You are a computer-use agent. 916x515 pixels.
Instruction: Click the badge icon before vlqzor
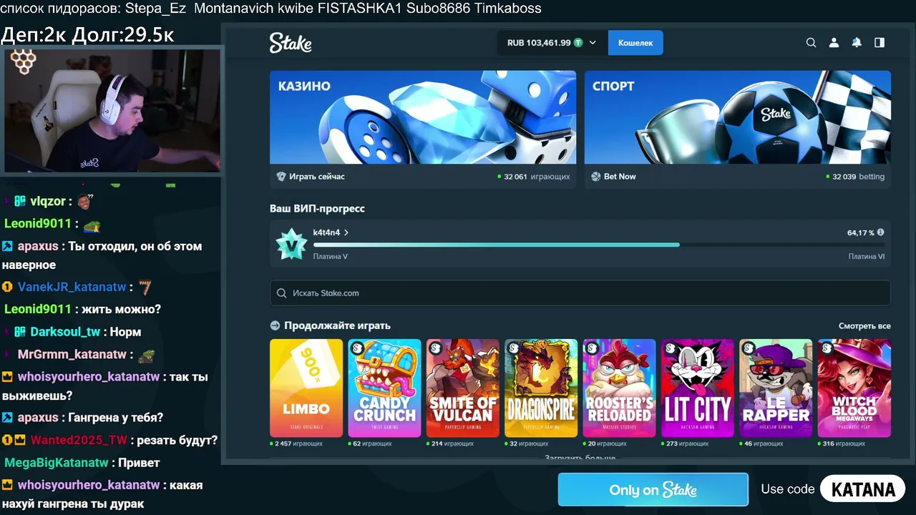(20, 202)
